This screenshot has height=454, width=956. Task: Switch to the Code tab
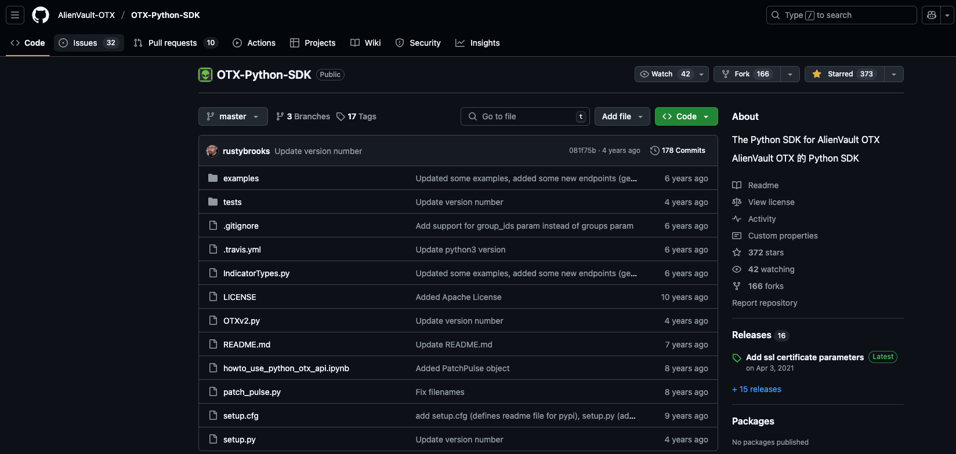point(27,43)
